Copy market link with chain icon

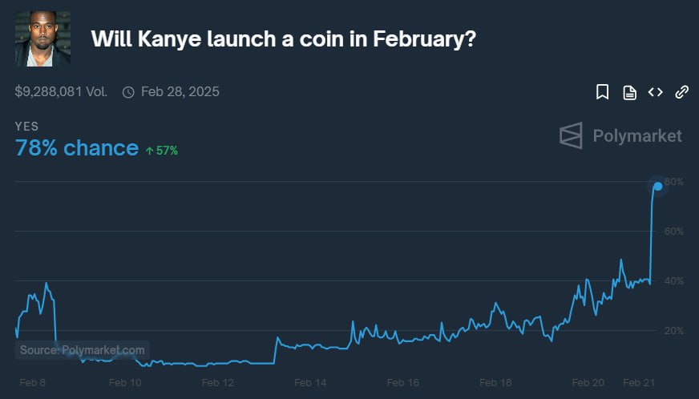coord(682,92)
